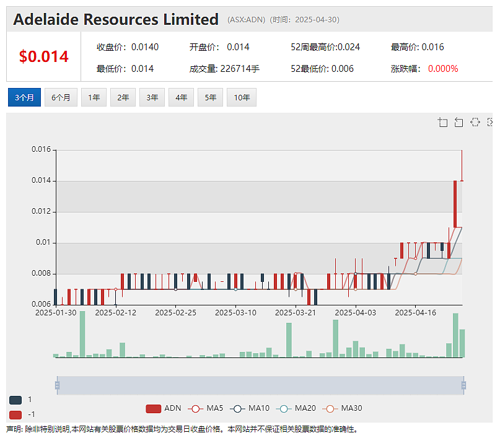This screenshot has height=438, width=500.
Task: Show the 10年 price history tab
Action: point(242,97)
